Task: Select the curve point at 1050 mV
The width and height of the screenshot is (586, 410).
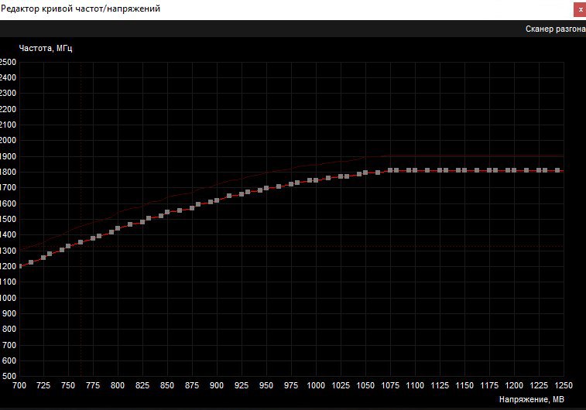Action: 365,173
